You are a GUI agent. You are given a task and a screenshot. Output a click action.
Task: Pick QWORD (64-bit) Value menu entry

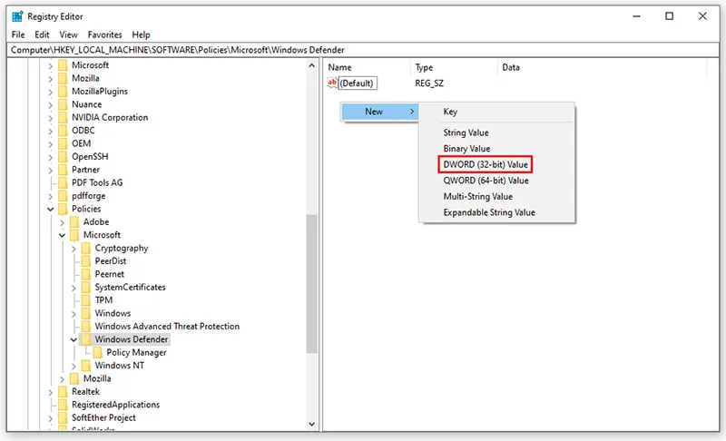click(496, 181)
